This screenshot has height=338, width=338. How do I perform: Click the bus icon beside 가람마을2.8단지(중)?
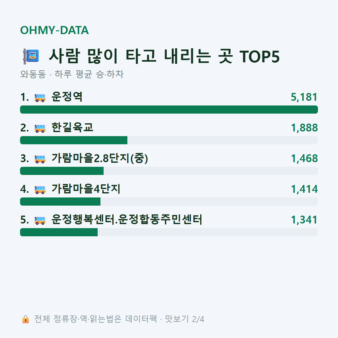click(40, 159)
